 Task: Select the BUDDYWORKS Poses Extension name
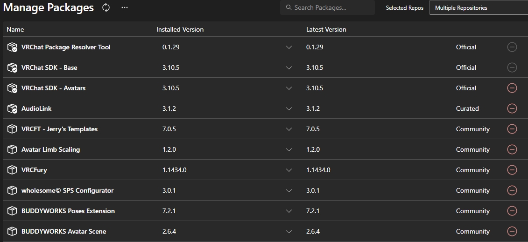[x=68, y=211]
